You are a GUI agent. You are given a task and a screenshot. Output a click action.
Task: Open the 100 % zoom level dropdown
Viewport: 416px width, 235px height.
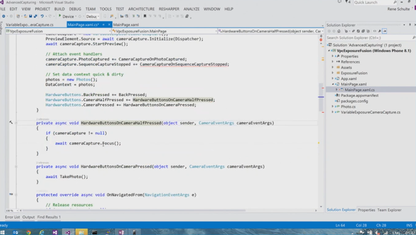[12, 211]
